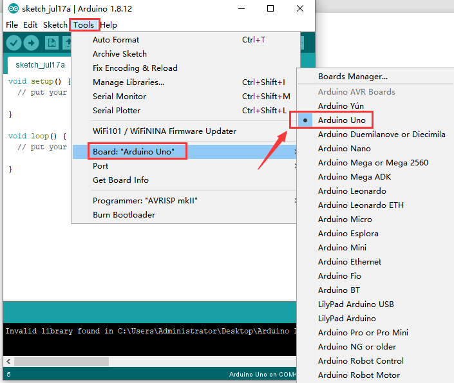Launch WiFi101 / WiFiNINA Firmware Updater
Viewport: 454px width, 383px height.
184,131
